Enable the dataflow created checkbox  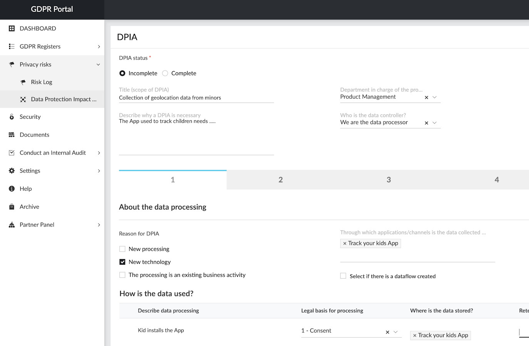tap(343, 276)
